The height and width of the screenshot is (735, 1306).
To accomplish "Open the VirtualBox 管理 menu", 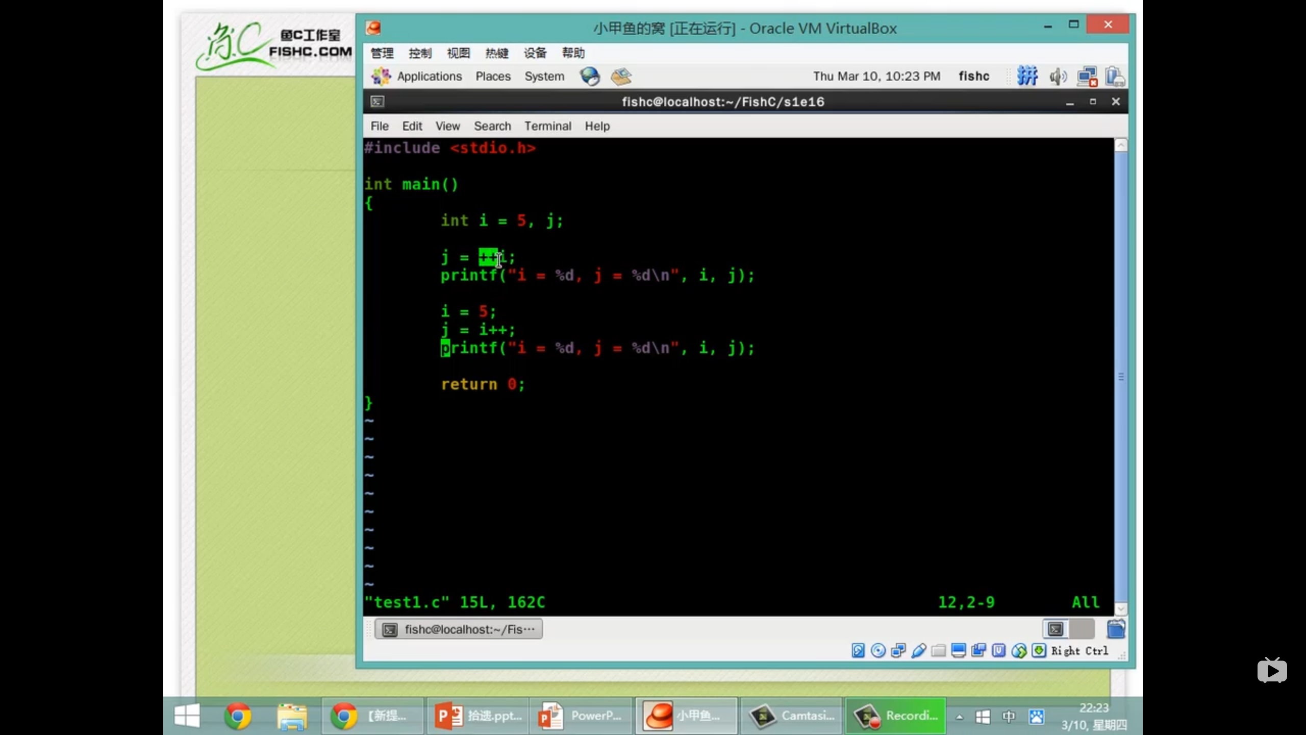I will (382, 53).
